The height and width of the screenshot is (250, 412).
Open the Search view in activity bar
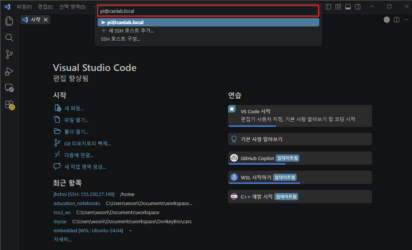(9, 38)
